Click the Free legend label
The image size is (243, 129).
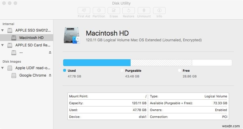[186, 71]
